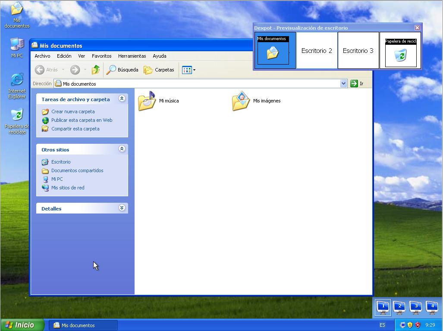Open forward history dropdown arrow
443x331 pixels.
coord(85,70)
